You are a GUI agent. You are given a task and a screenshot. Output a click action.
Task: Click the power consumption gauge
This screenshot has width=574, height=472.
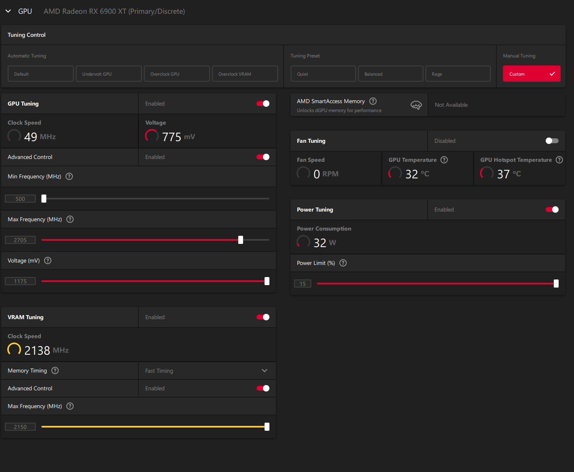[303, 241]
